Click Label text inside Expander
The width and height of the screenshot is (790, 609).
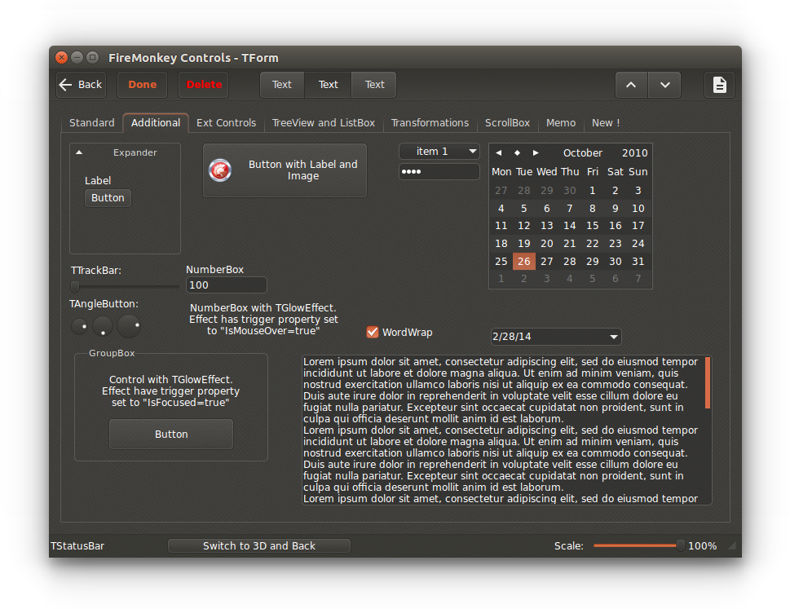click(98, 180)
